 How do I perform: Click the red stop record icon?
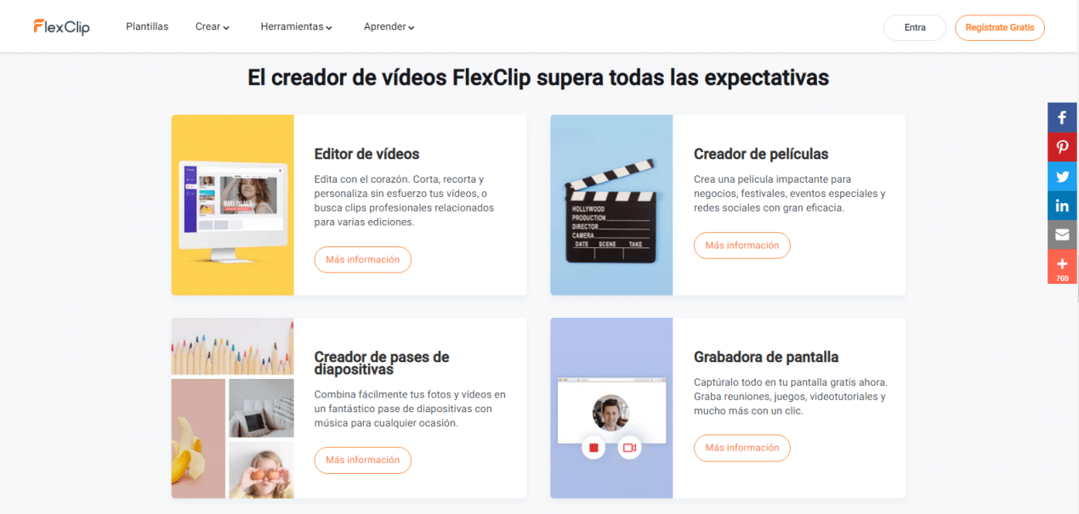coord(593,447)
